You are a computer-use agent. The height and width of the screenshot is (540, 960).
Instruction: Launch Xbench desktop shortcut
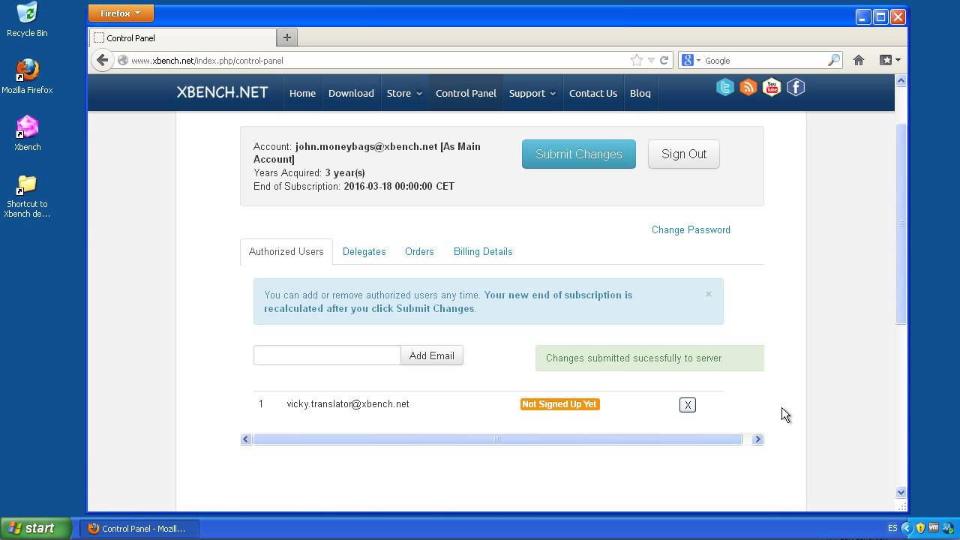pos(27,133)
